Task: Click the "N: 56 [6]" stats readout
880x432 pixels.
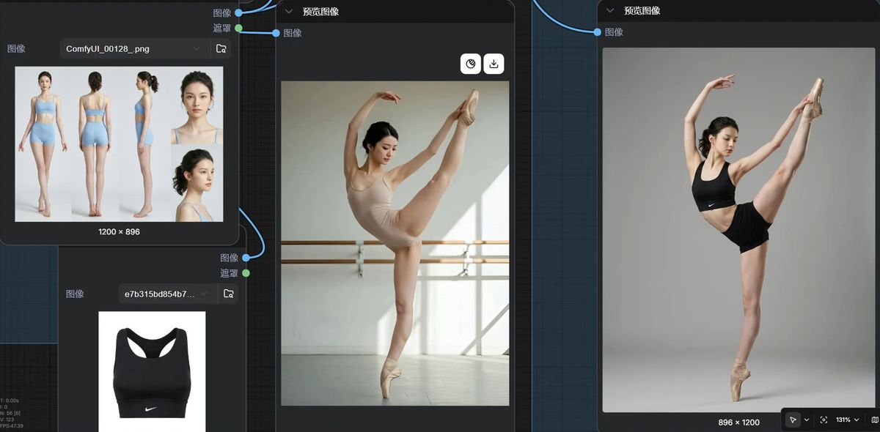Action: point(10,413)
